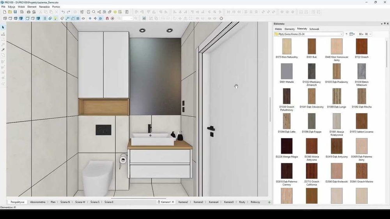
Task: Switch to the Aksonometria view tab
Action: pyautogui.click(x=38, y=202)
